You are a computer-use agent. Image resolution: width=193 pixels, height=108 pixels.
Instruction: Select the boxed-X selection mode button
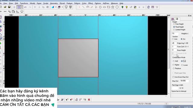19,7
